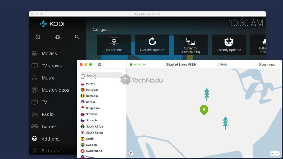Zoom out the map with minus button
The width and height of the screenshot is (283, 159).
click(x=272, y=153)
